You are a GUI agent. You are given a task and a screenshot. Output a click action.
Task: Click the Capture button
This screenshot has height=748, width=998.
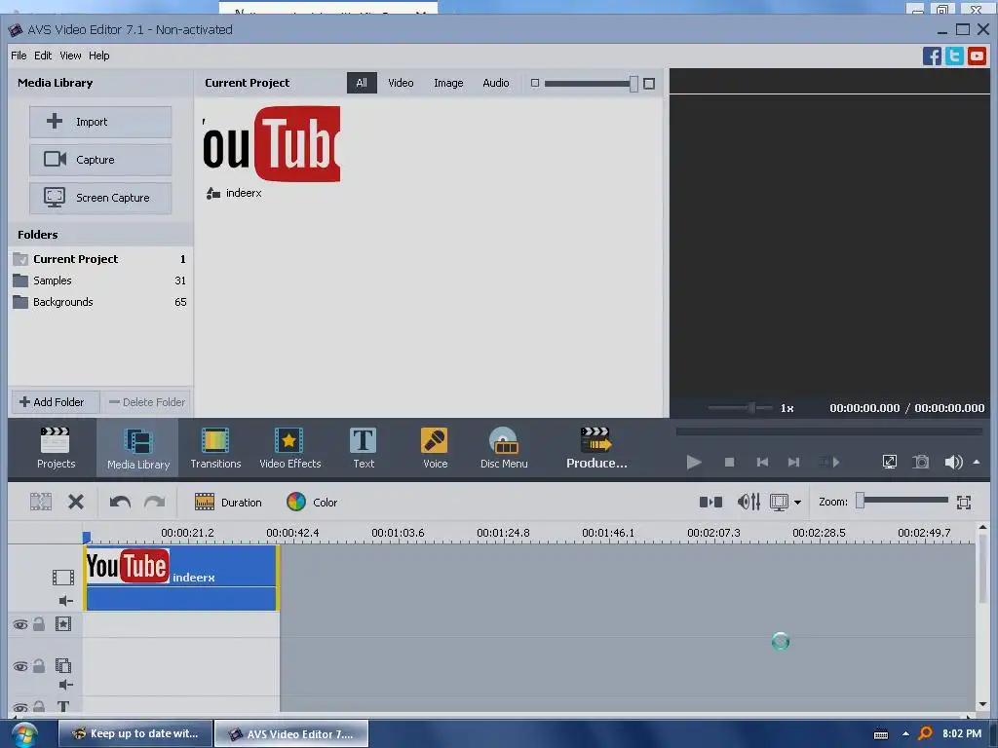100,160
